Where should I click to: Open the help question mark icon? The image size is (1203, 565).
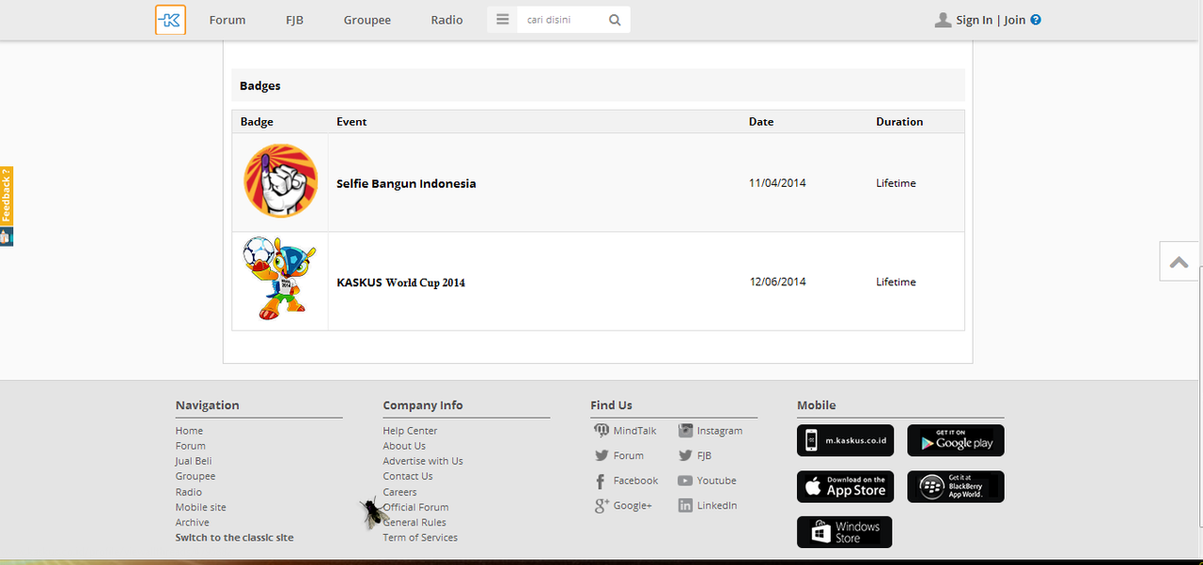(1036, 20)
